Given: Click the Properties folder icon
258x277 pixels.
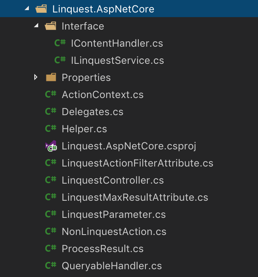Looking at the screenshot, I should click(x=51, y=77).
